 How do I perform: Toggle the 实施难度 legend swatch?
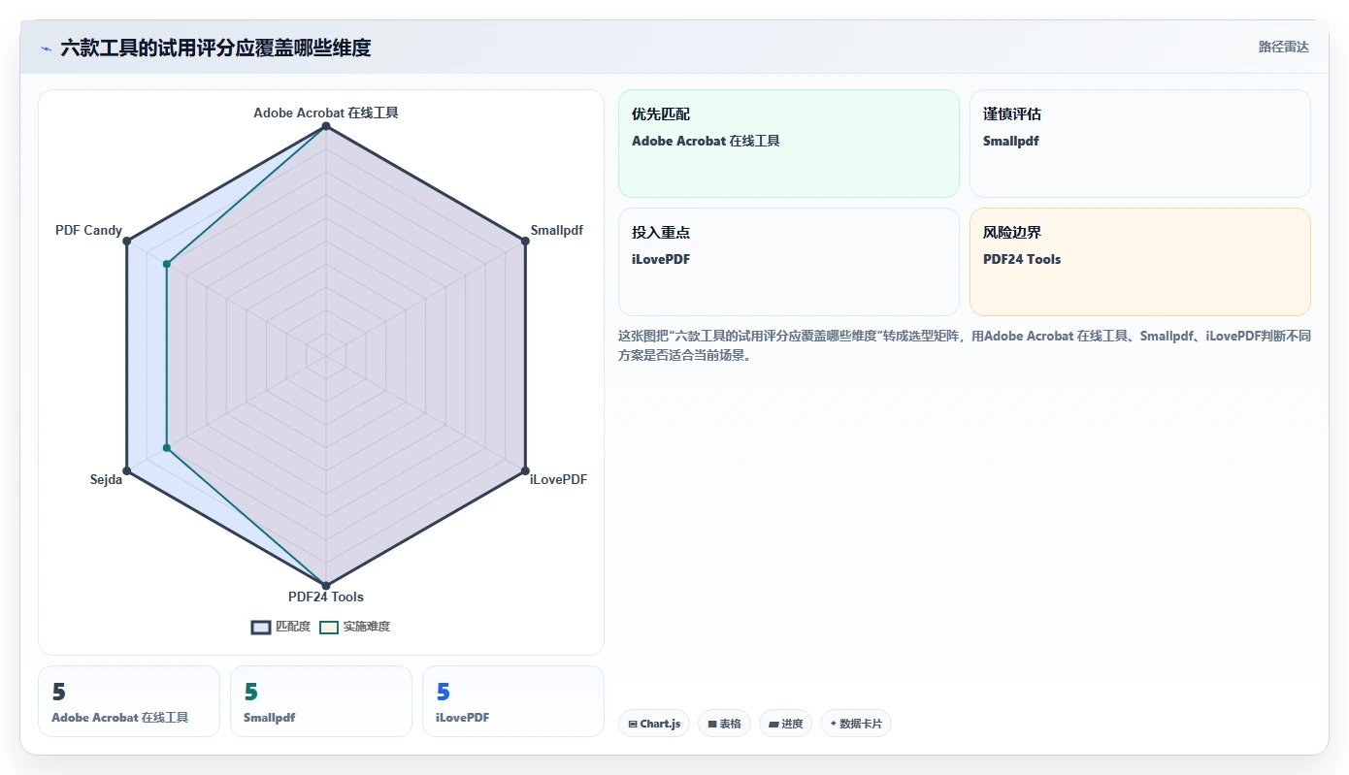[329, 627]
